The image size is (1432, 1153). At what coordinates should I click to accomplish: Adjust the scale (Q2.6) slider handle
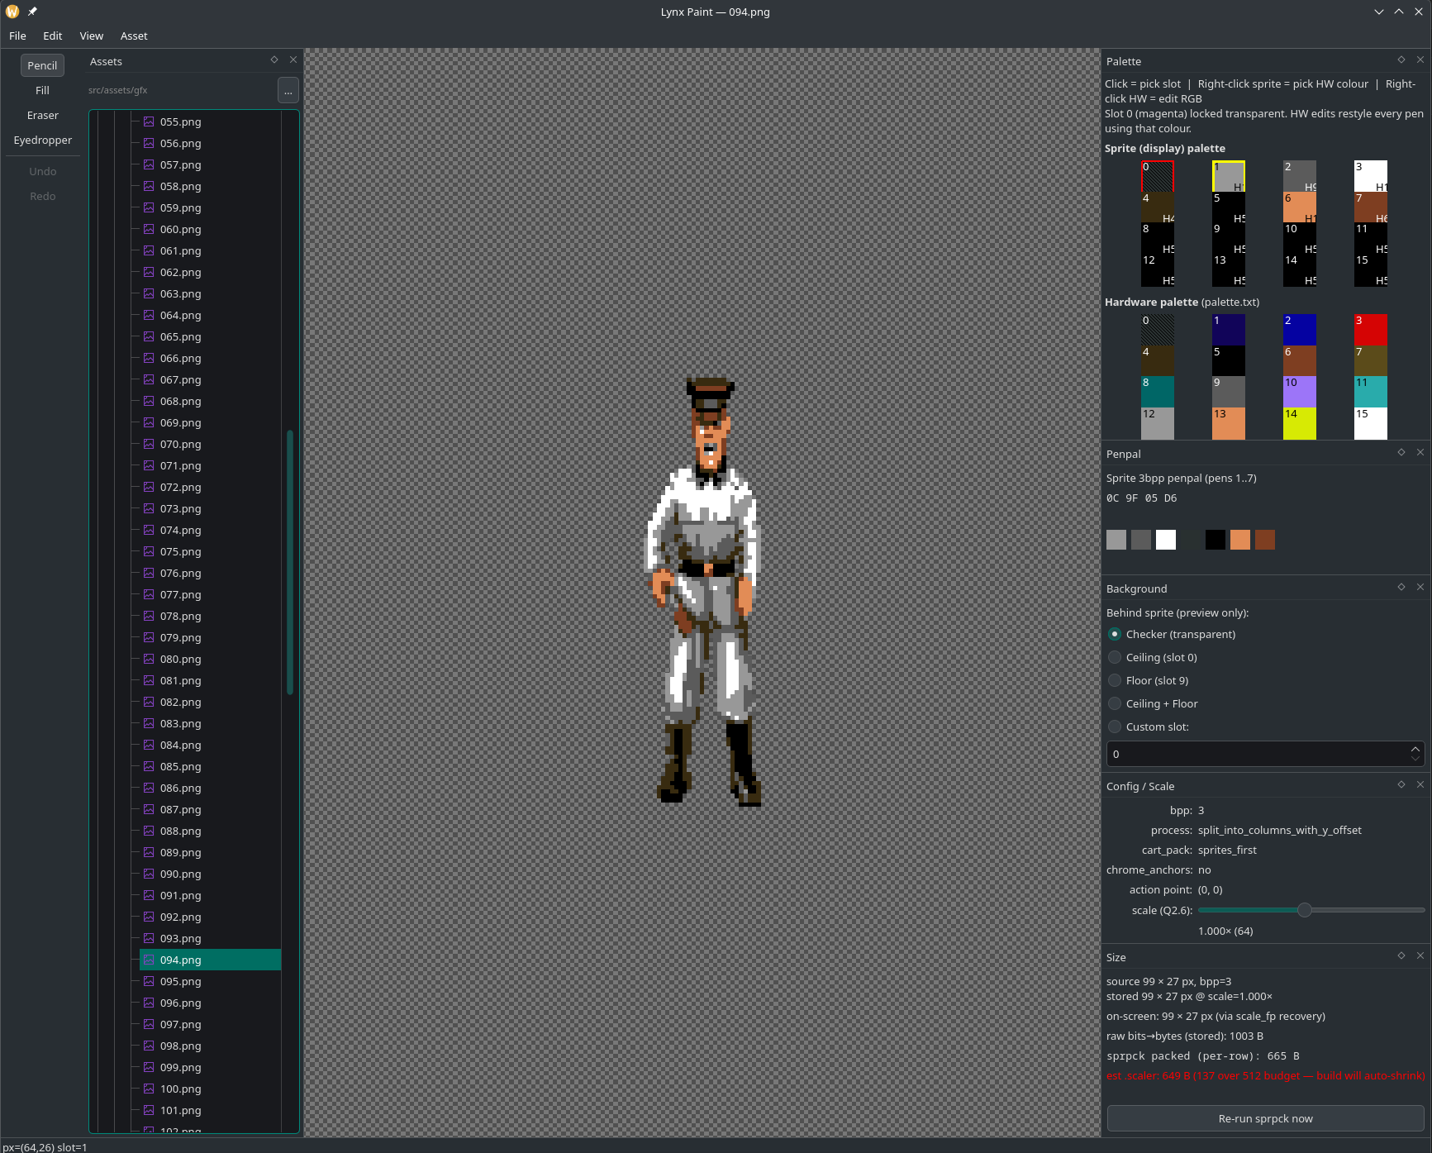coord(1305,910)
